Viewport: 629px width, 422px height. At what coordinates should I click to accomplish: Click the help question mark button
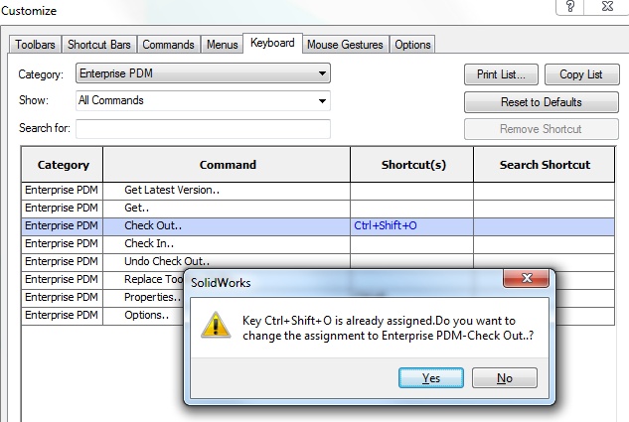tap(569, 6)
